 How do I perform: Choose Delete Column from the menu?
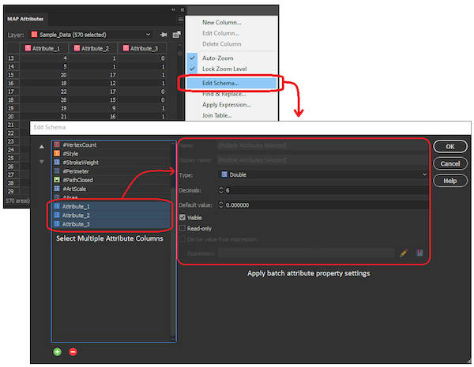[x=221, y=44]
